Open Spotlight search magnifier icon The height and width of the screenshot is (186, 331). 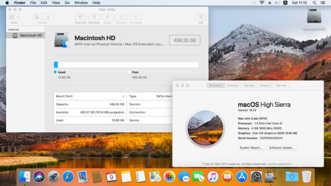[314, 3]
